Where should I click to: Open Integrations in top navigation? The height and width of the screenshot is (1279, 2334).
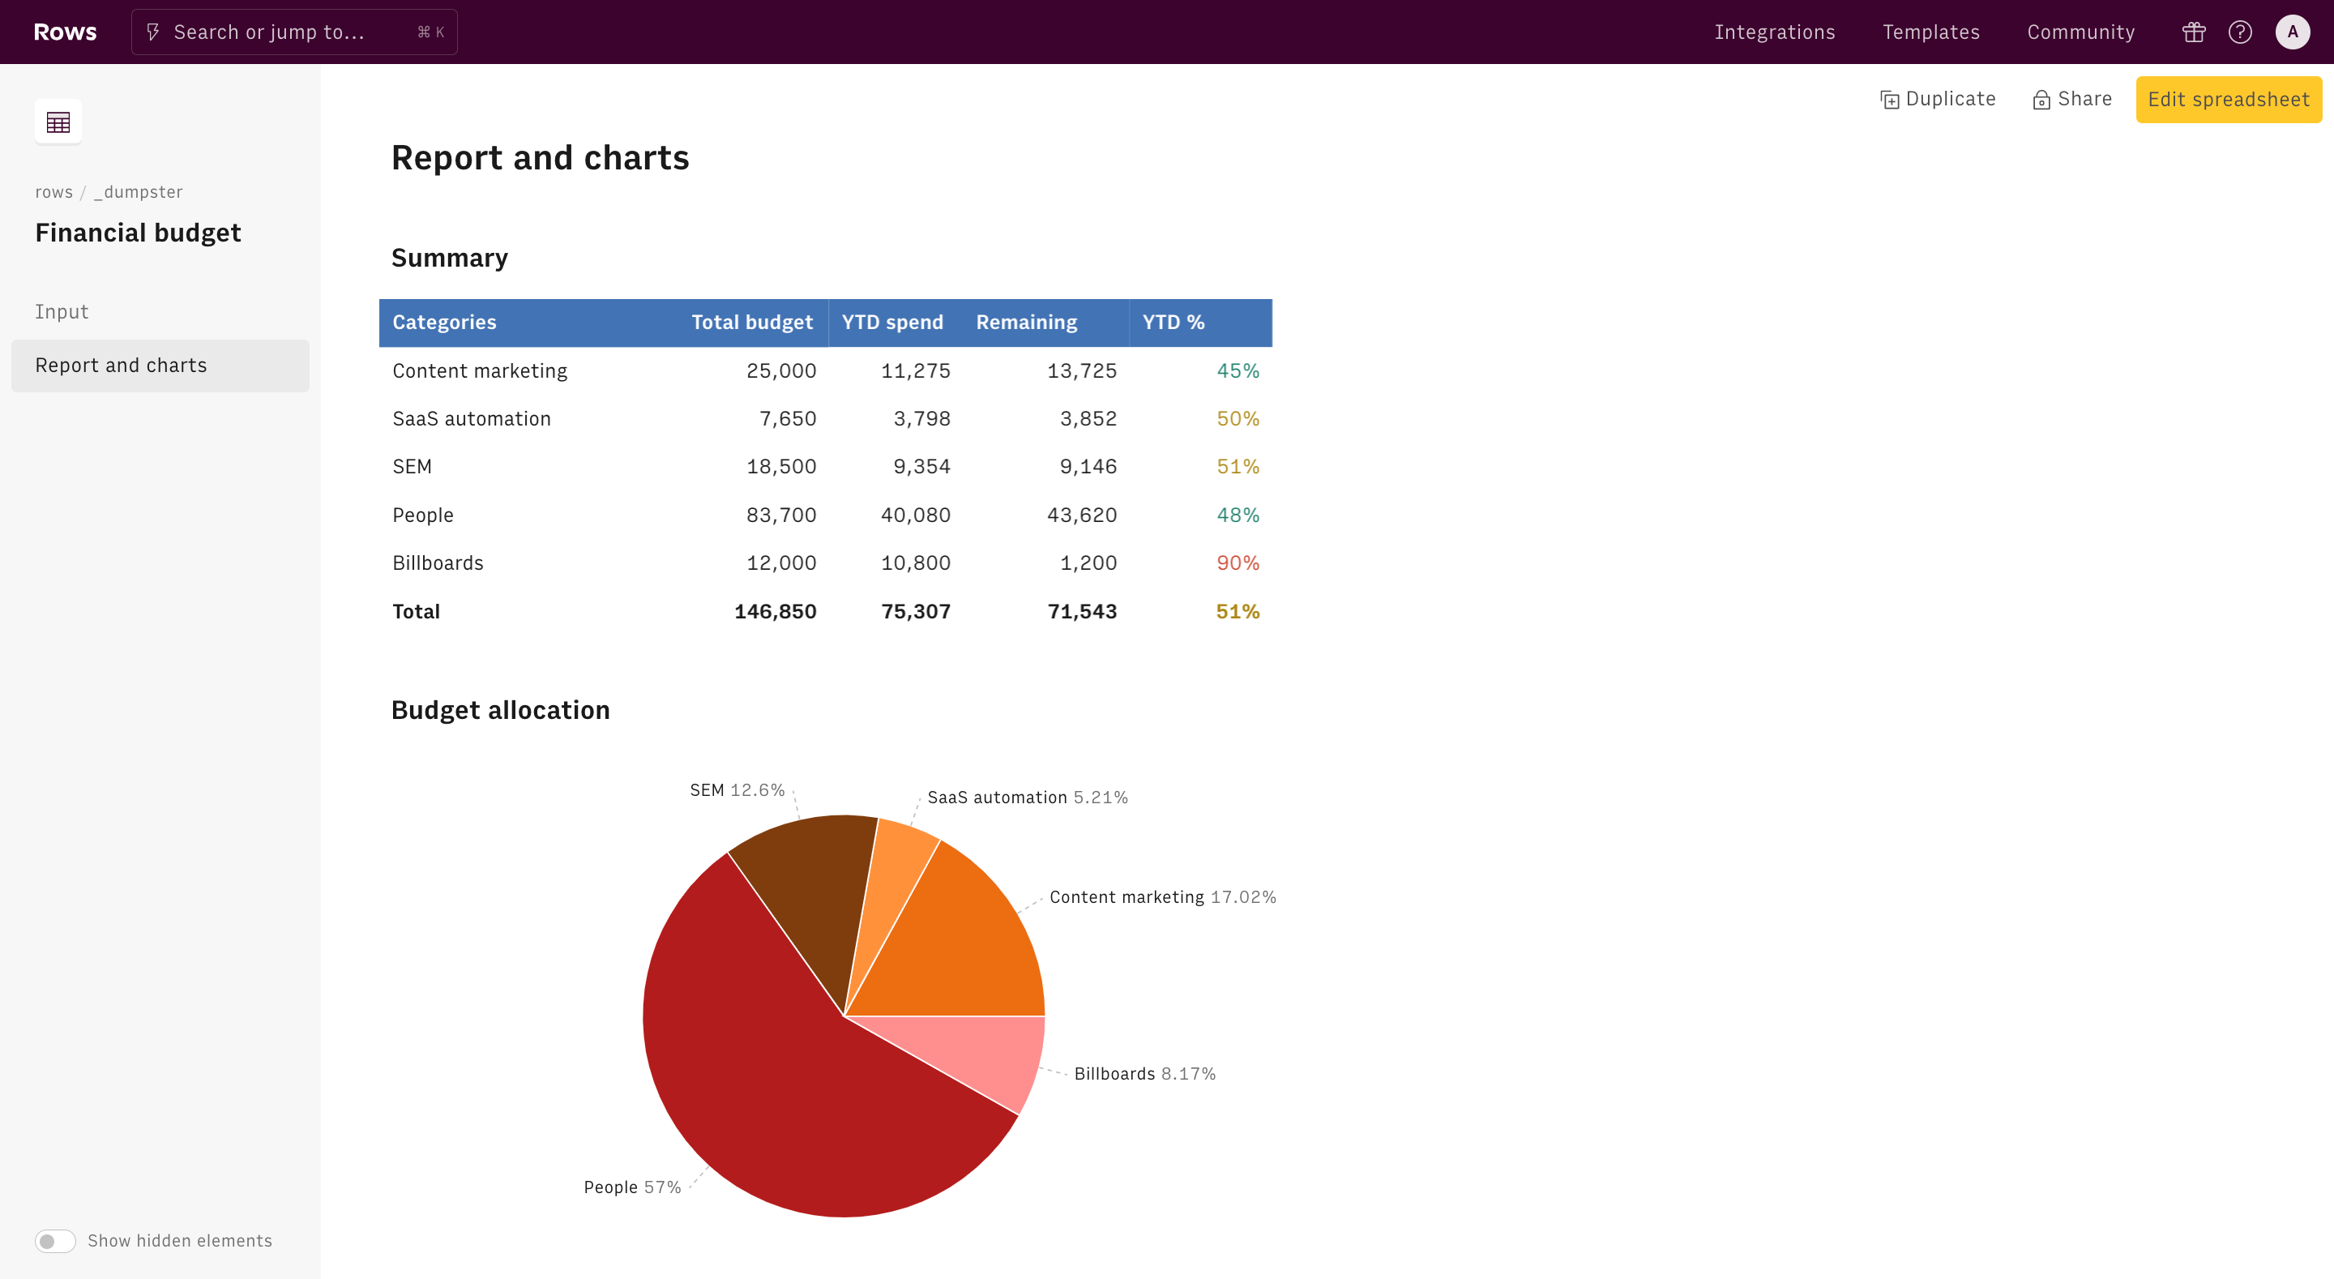(1774, 32)
